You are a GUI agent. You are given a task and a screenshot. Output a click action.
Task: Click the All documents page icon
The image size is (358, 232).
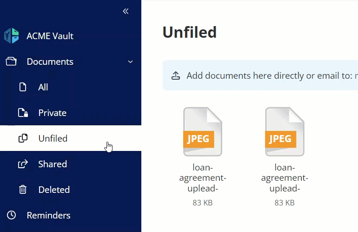coord(23,87)
